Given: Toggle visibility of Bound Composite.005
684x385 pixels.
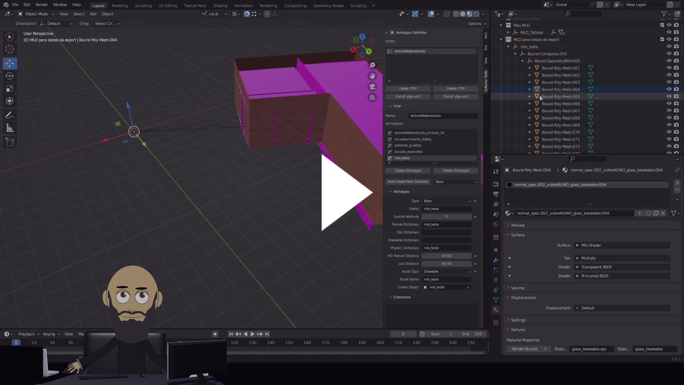Looking at the screenshot, I should (669, 53).
